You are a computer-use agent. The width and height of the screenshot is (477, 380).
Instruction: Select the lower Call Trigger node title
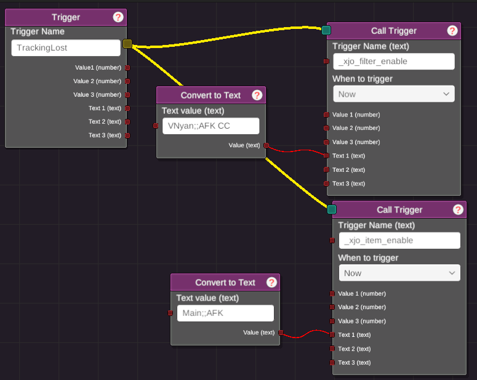pos(399,210)
